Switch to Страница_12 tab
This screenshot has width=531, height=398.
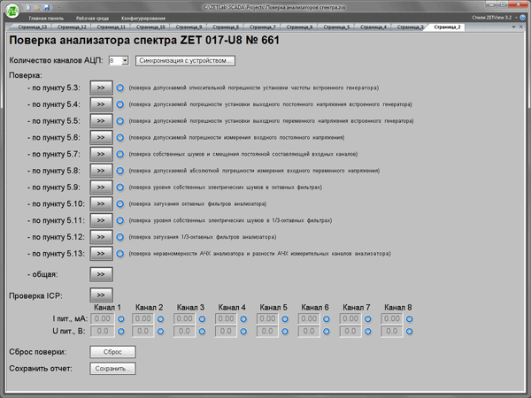pos(72,27)
